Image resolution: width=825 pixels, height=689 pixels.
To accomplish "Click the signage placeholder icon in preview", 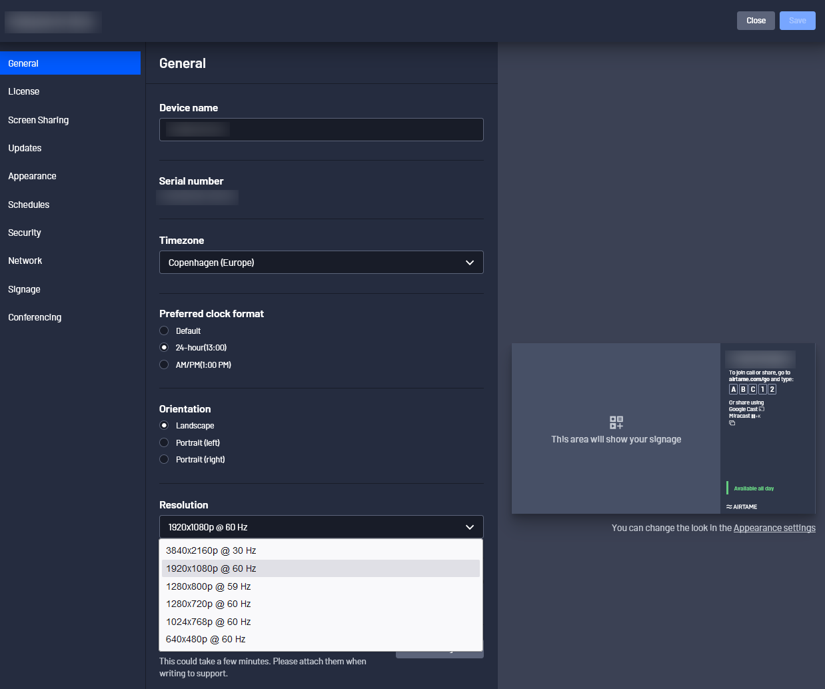I will pyautogui.click(x=616, y=422).
